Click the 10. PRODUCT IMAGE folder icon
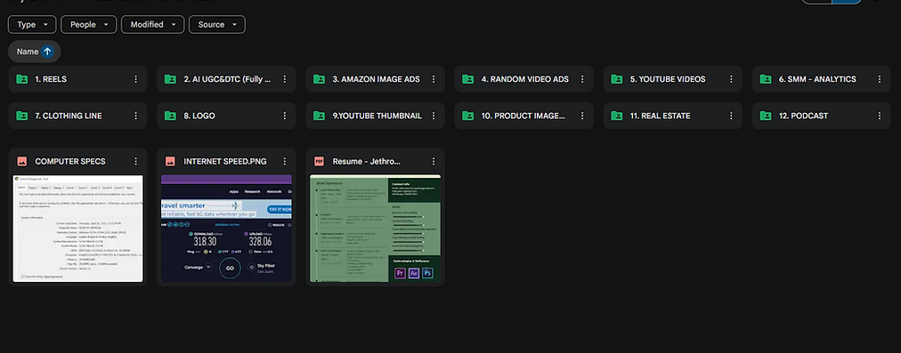 (x=467, y=116)
